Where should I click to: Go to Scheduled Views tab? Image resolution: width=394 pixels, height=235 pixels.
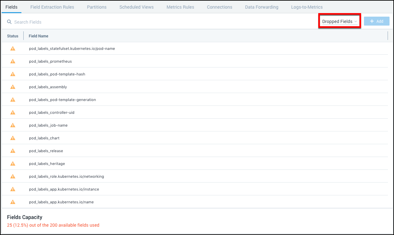coord(136,7)
